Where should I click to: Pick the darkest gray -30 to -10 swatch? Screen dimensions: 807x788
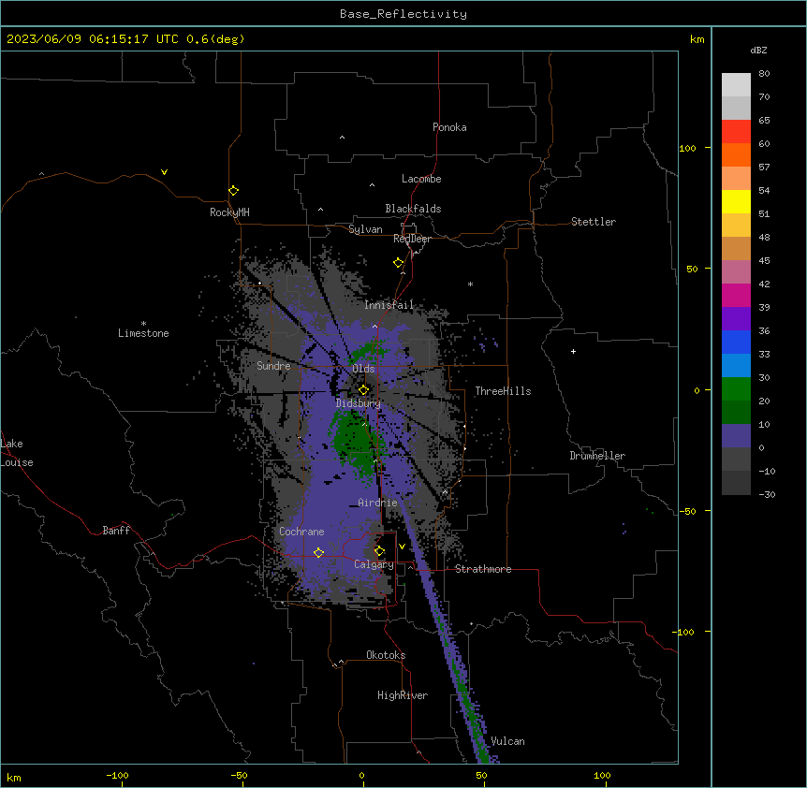point(736,483)
